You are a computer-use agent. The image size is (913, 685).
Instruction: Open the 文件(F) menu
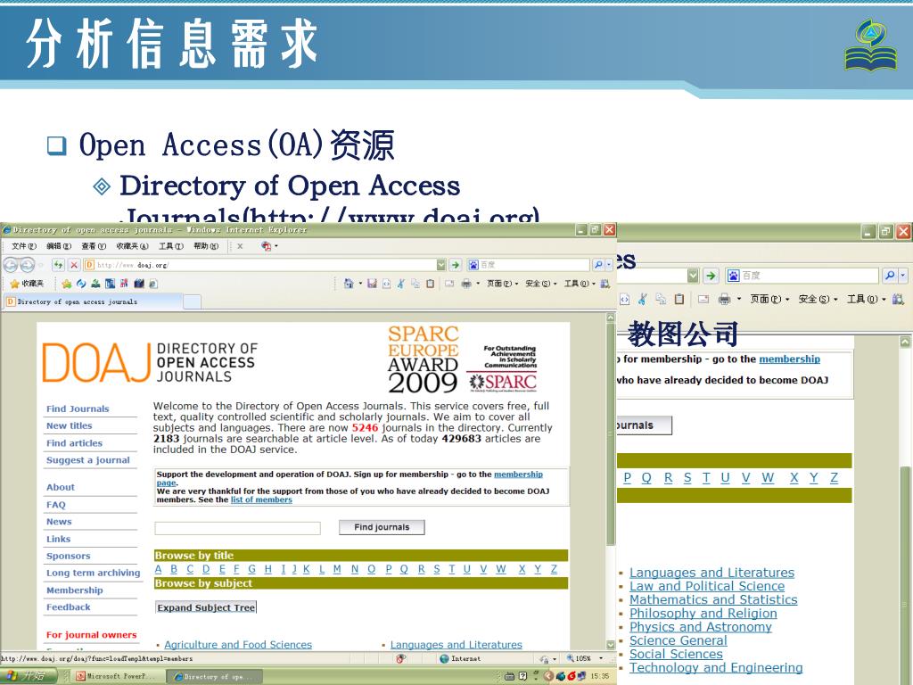pyautogui.click(x=23, y=246)
